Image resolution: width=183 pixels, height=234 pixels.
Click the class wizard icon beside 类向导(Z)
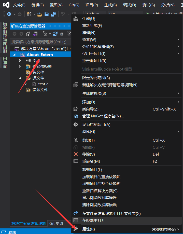click(76, 109)
